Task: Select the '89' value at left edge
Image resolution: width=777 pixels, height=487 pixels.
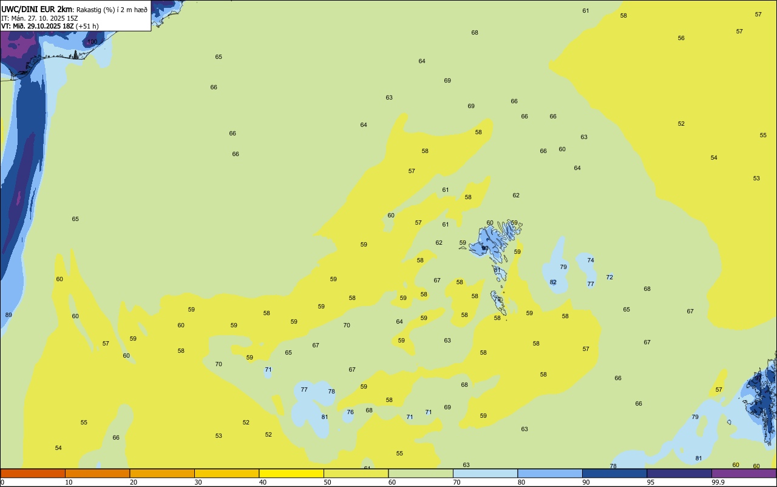Action: [8, 315]
